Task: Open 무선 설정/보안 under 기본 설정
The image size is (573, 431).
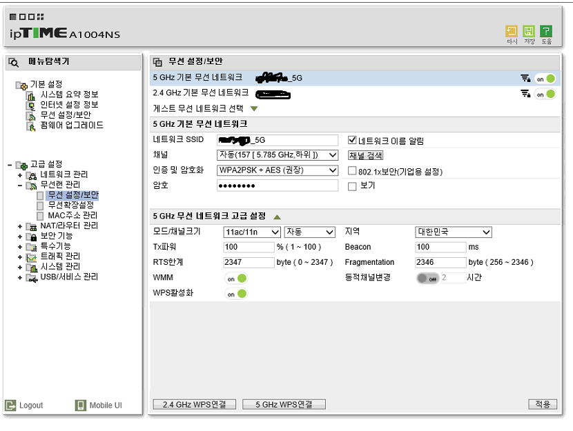Action: pyautogui.click(x=66, y=115)
